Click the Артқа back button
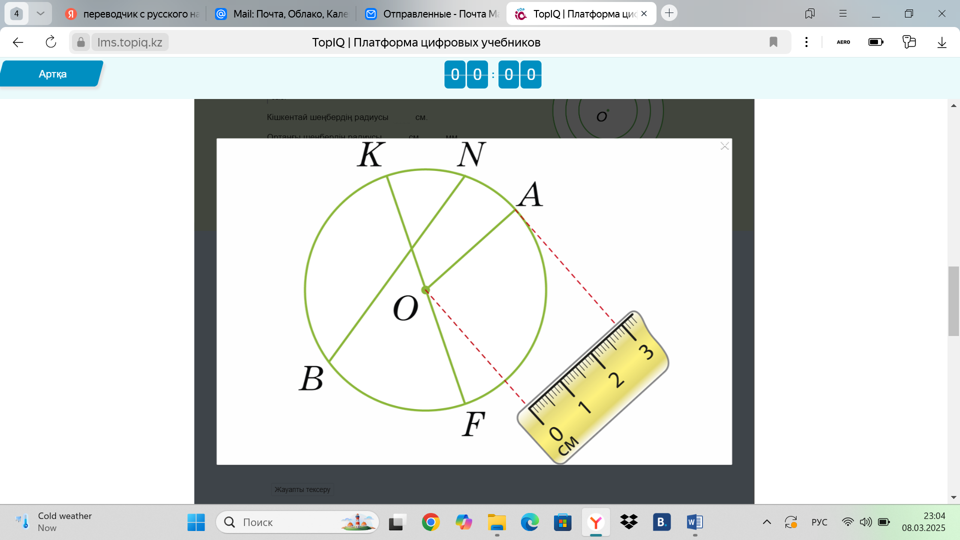 click(x=52, y=74)
